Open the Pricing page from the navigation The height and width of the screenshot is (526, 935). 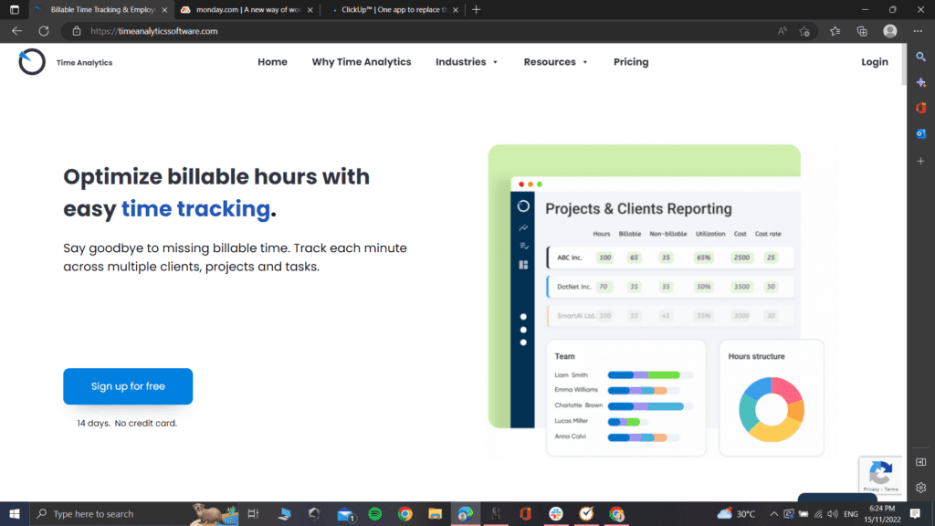point(631,61)
